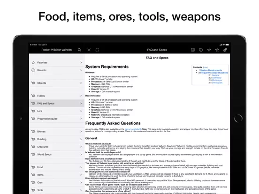Click the Food category Viking icon
The height and width of the screenshot is (194, 259).
coord(33,167)
